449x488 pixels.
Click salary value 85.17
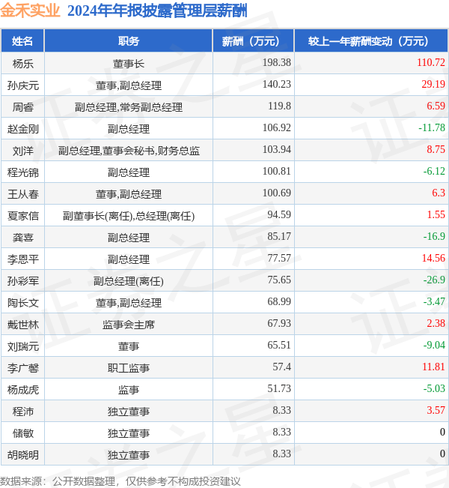(279, 236)
